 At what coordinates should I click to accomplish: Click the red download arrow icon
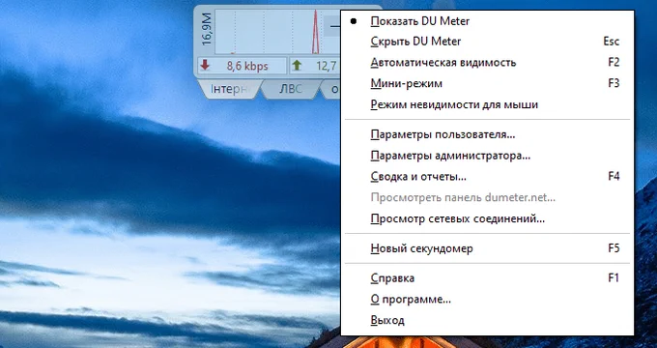pos(205,65)
